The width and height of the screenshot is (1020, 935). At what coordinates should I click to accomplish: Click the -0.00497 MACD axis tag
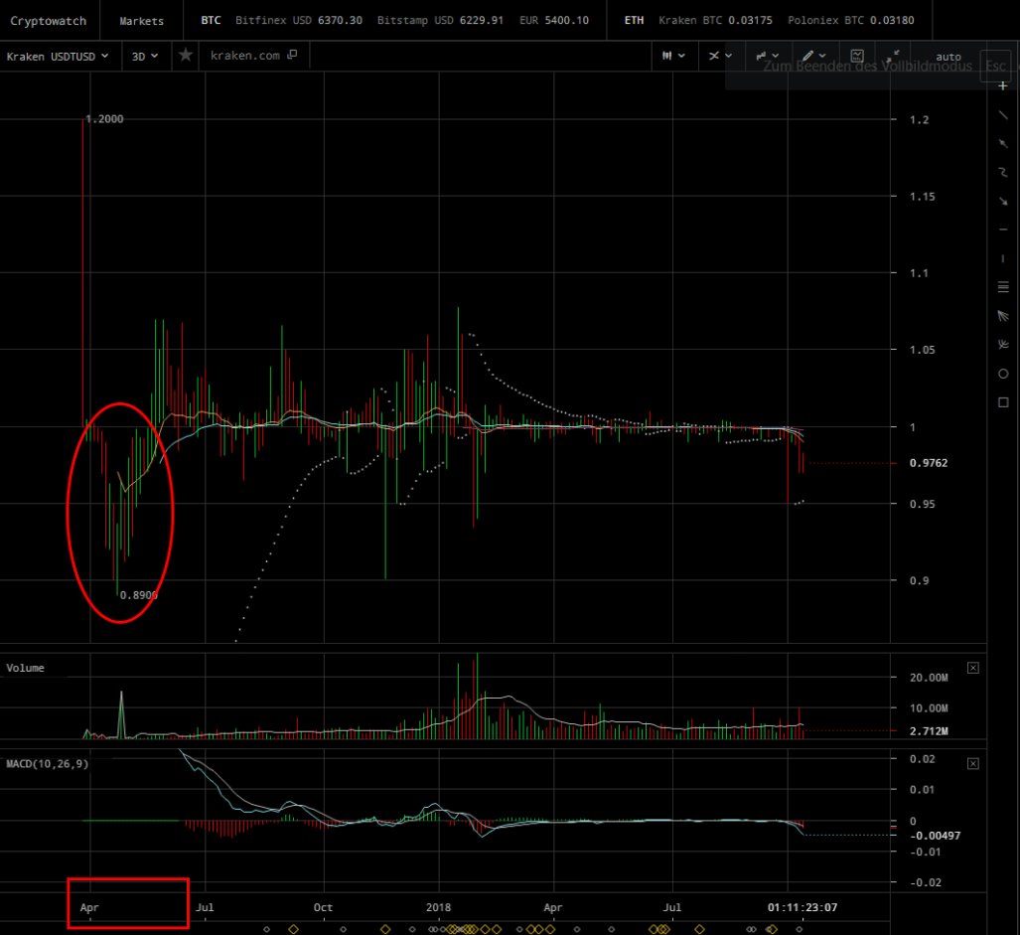(935, 836)
